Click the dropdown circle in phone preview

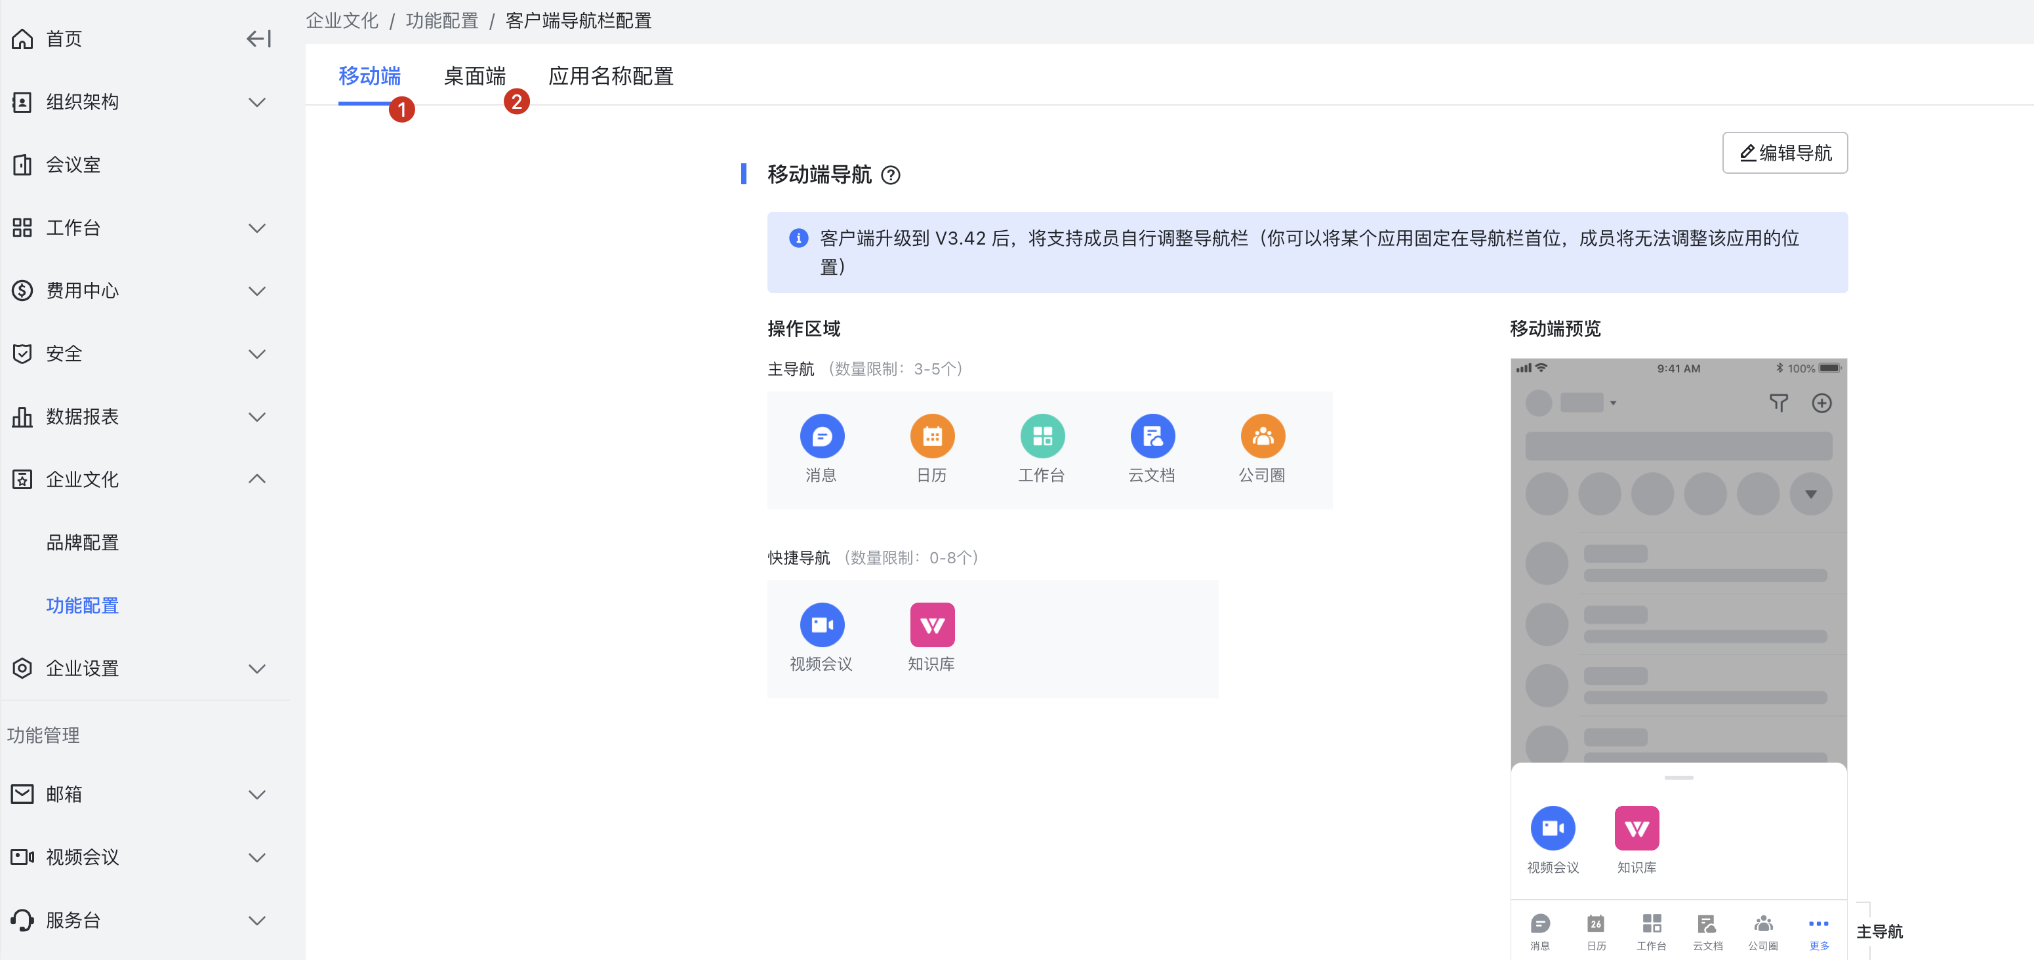(x=1810, y=494)
